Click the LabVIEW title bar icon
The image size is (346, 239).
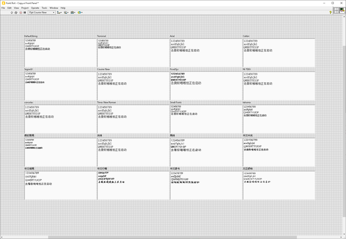(3, 3)
